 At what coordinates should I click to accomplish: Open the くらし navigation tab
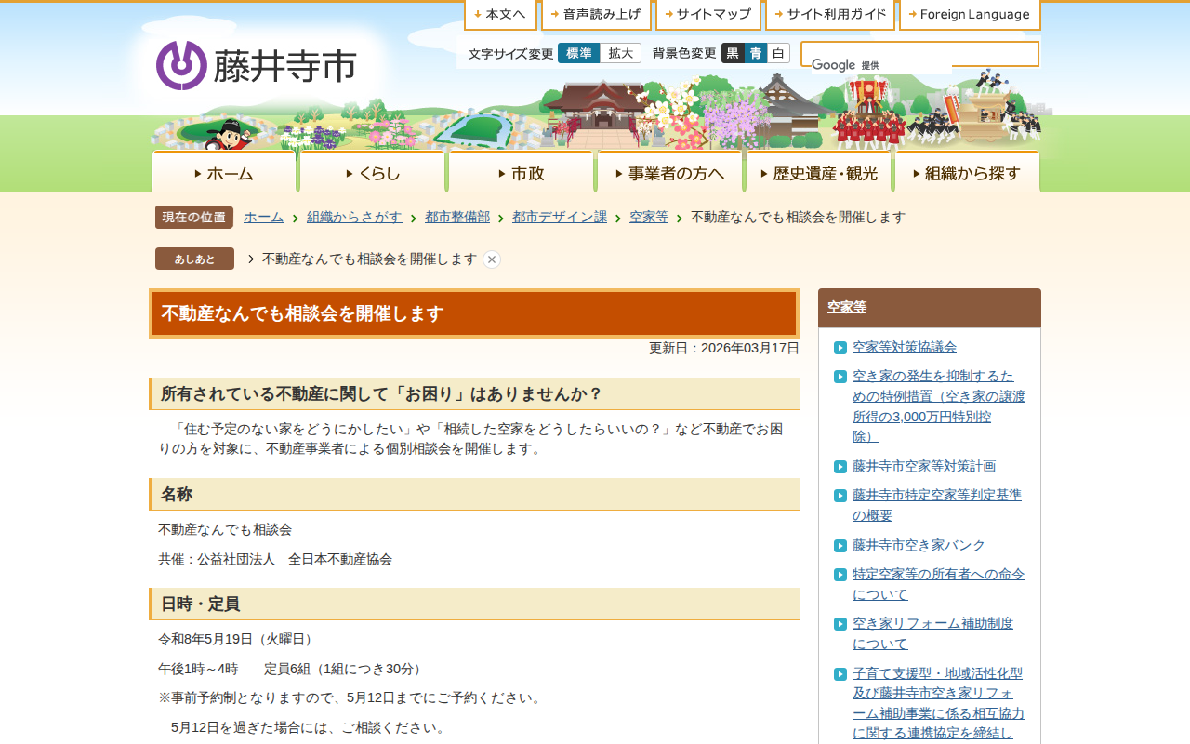pos(372,172)
